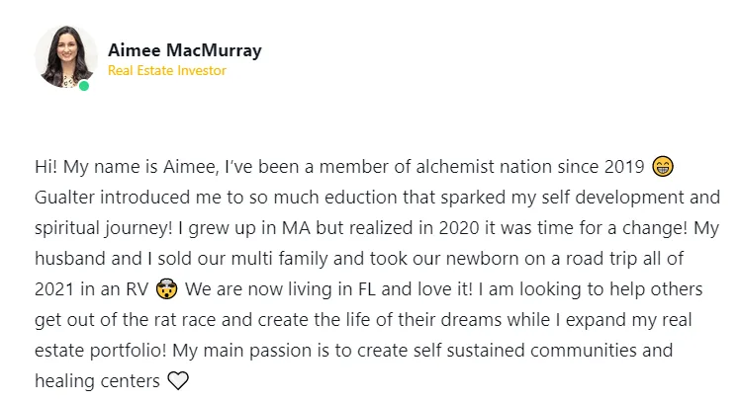This screenshot has width=741, height=402.
Task: Click the year 2021 before RV
Action: [x=54, y=289]
